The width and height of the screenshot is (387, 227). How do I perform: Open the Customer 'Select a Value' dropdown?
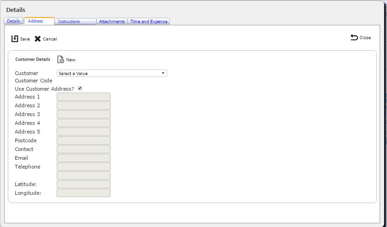pyautogui.click(x=112, y=73)
